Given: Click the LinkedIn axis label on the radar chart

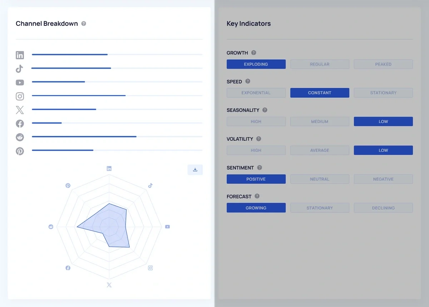Looking at the screenshot, I should (x=109, y=168).
